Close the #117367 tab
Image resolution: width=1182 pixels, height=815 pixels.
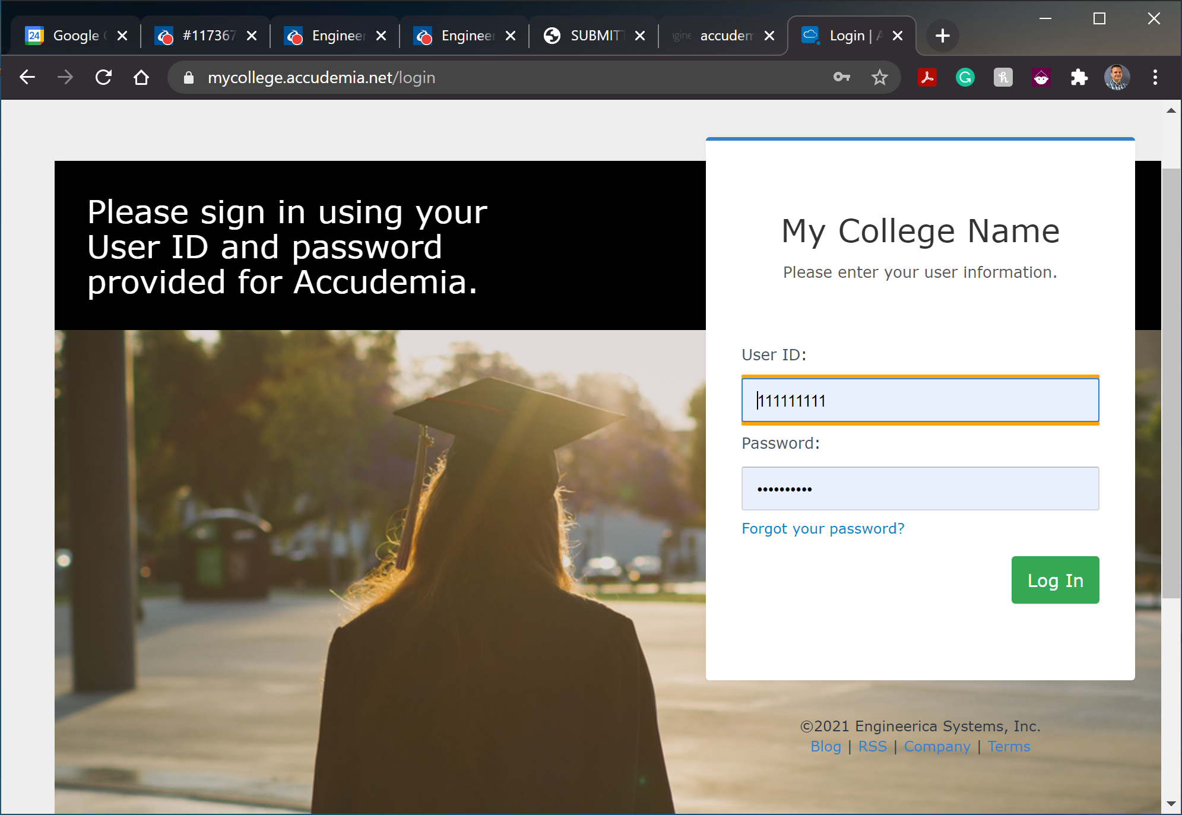252,36
